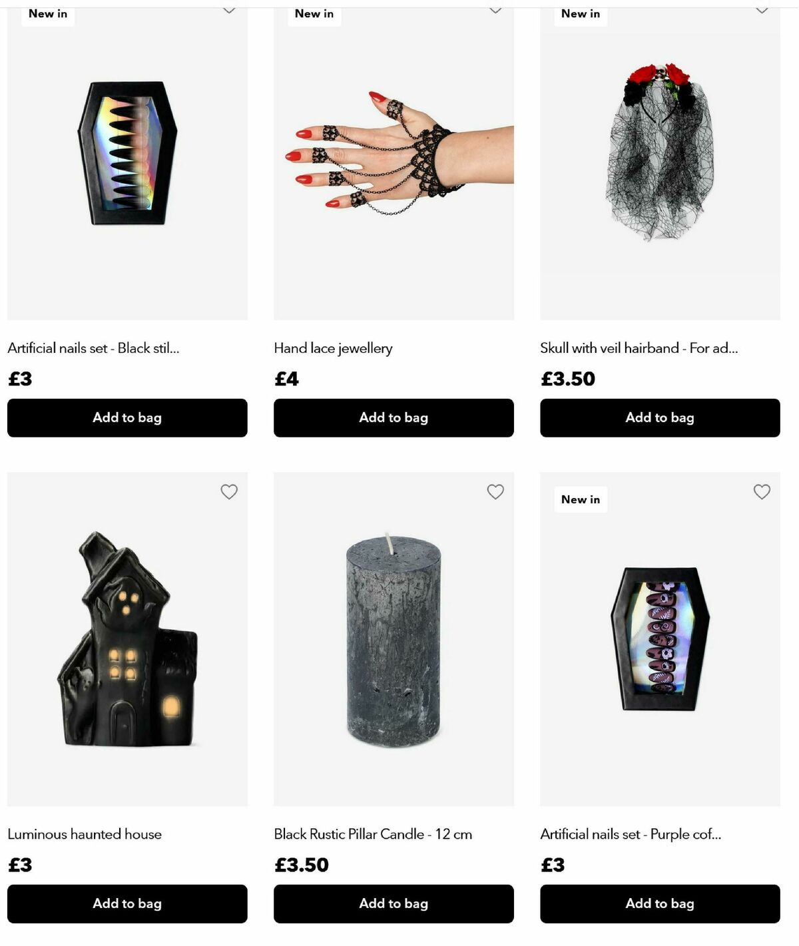Toggle wishlist heart on Black Rustic Pillar Candle
The width and height of the screenshot is (799, 946).
[x=495, y=491]
